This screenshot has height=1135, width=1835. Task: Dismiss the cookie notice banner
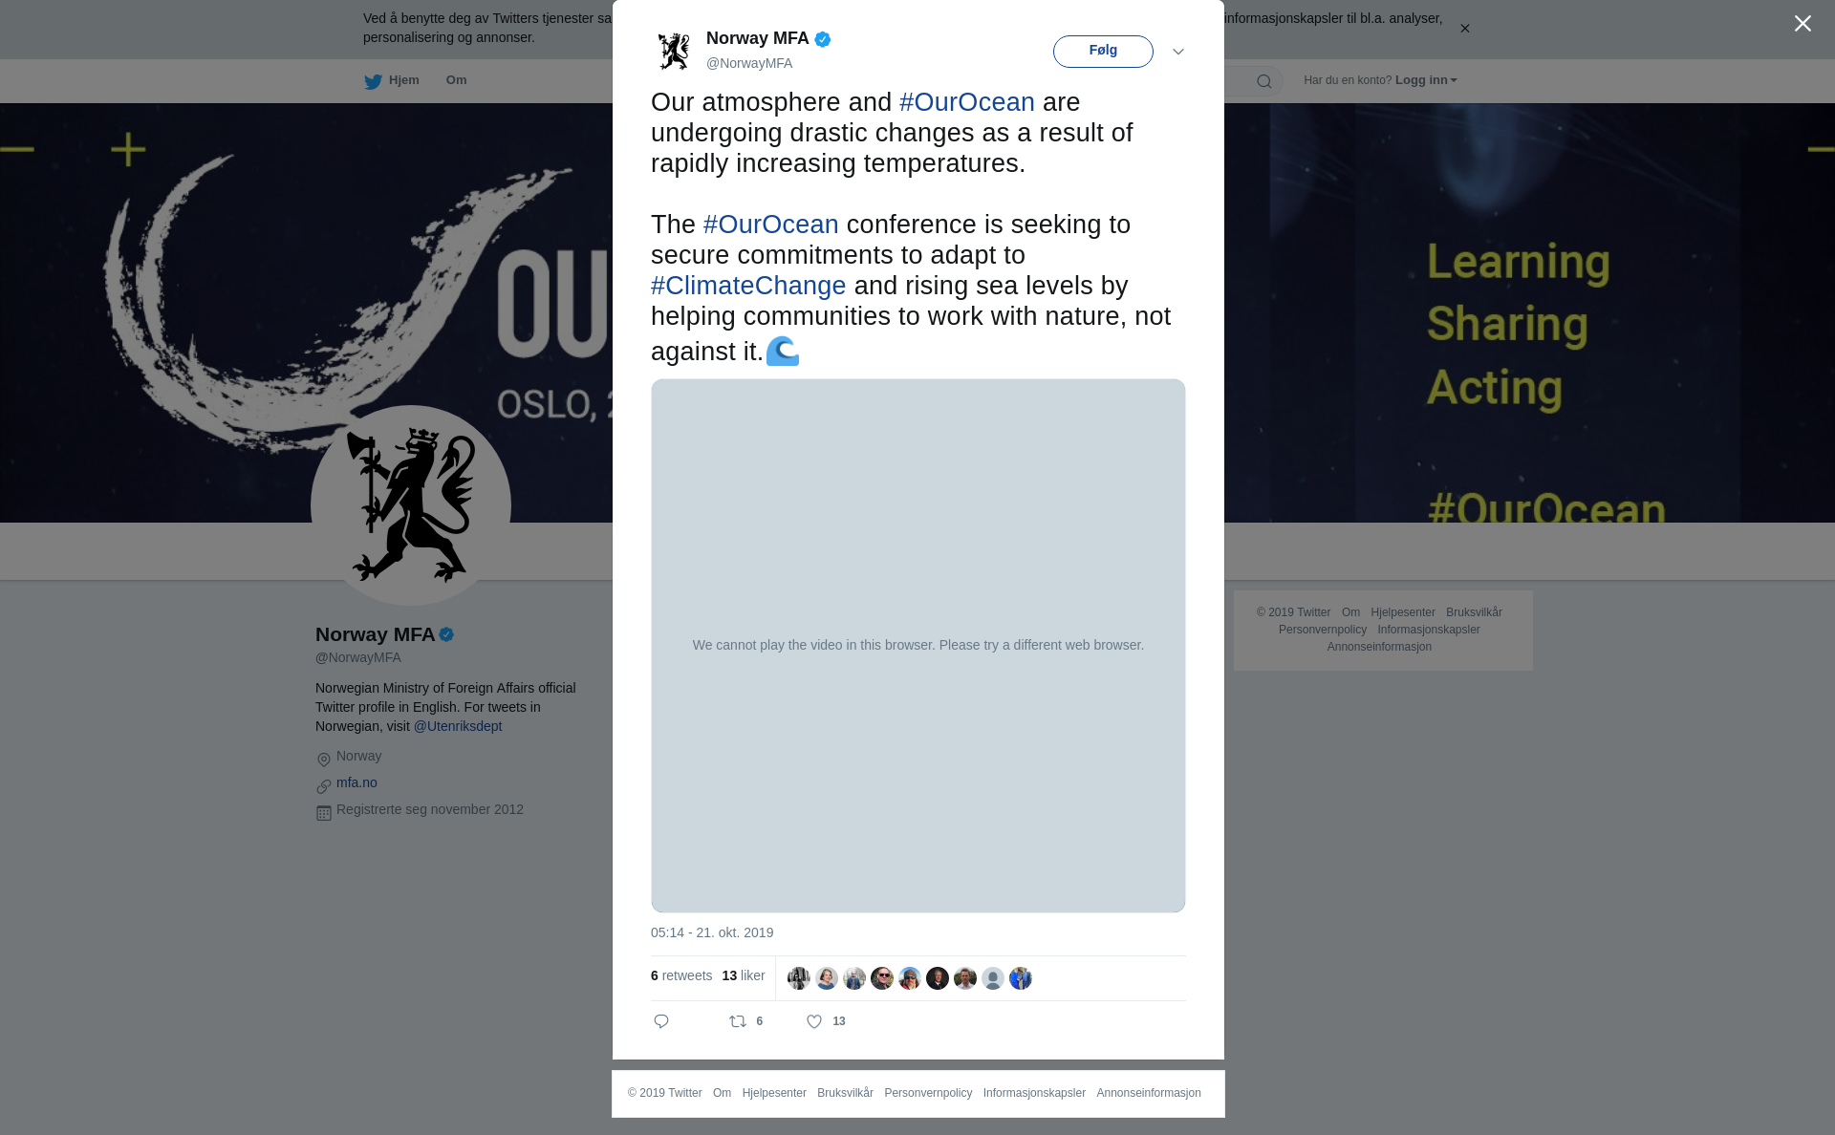point(1464,29)
